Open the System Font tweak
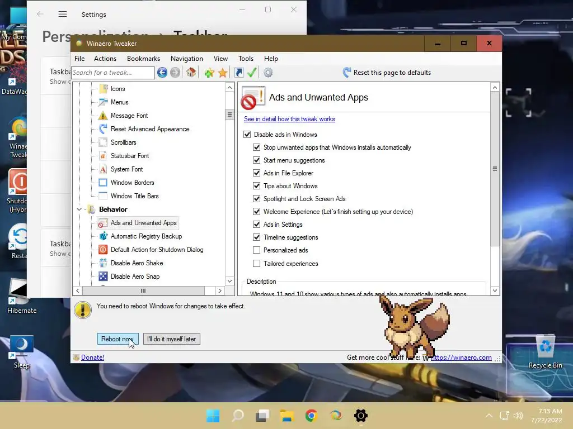Image resolution: width=573 pixels, height=429 pixels. [x=126, y=169]
